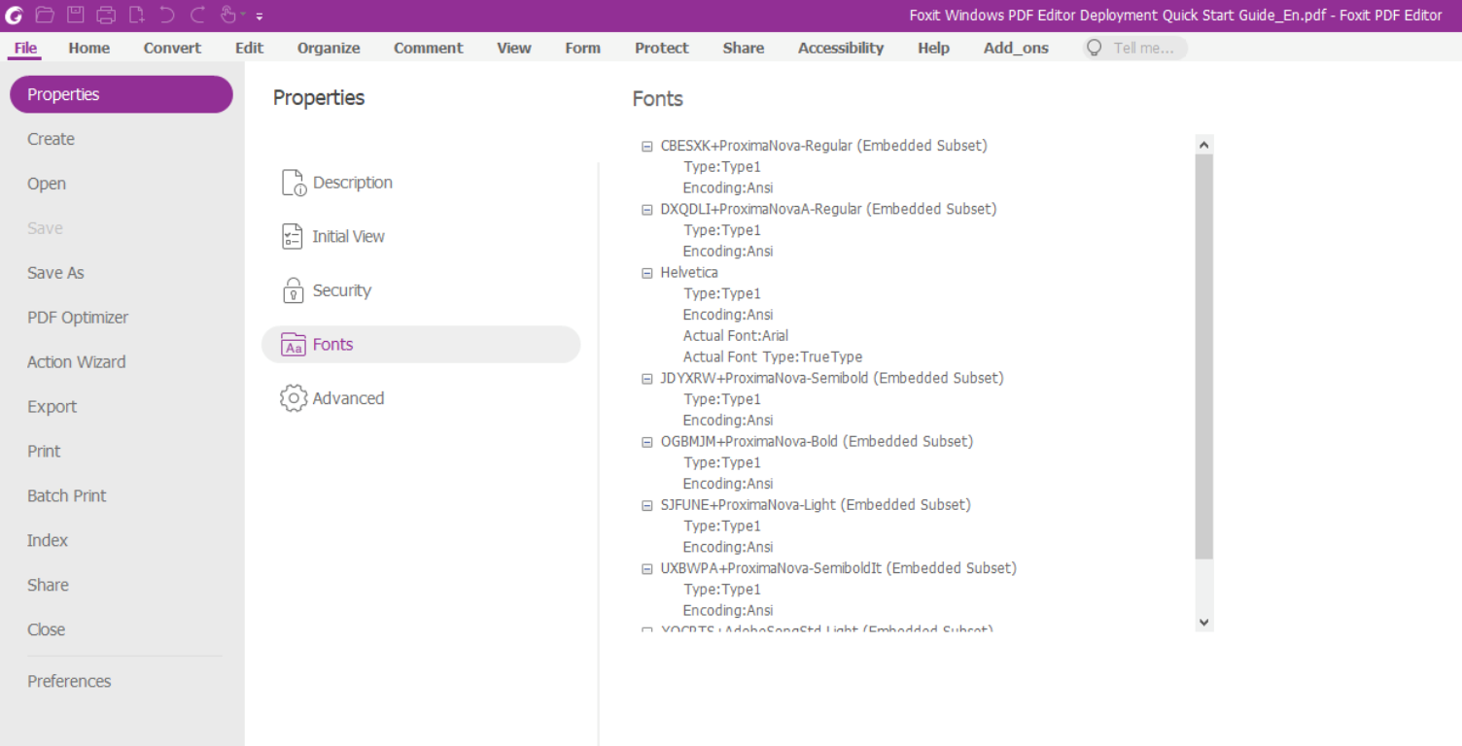Screen dimensions: 1462x746
Task: Click the fonts list scroll down arrow
Action: pos(1204,623)
